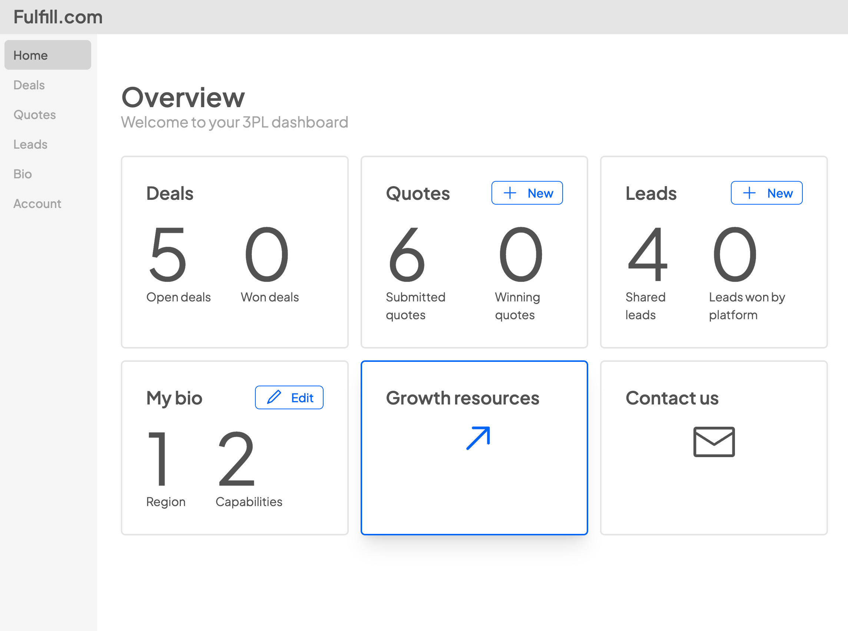Open the Growth resources heading
The width and height of the screenshot is (848, 631).
[463, 398]
